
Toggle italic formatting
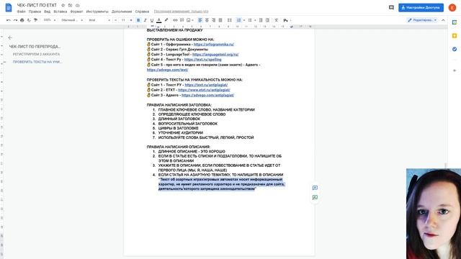click(x=145, y=20)
